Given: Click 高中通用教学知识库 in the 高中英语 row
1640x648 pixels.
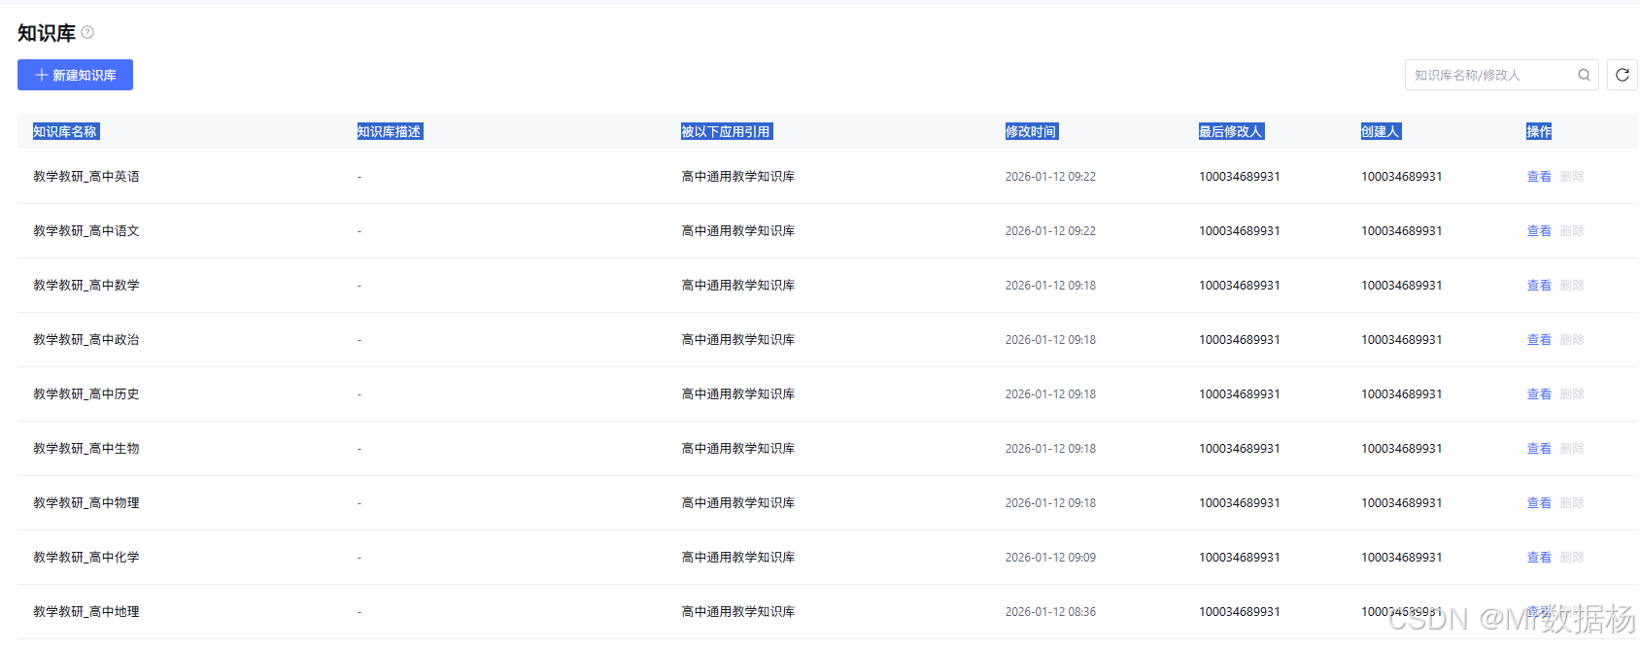Looking at the screenshot, I should tap(738, 177).
